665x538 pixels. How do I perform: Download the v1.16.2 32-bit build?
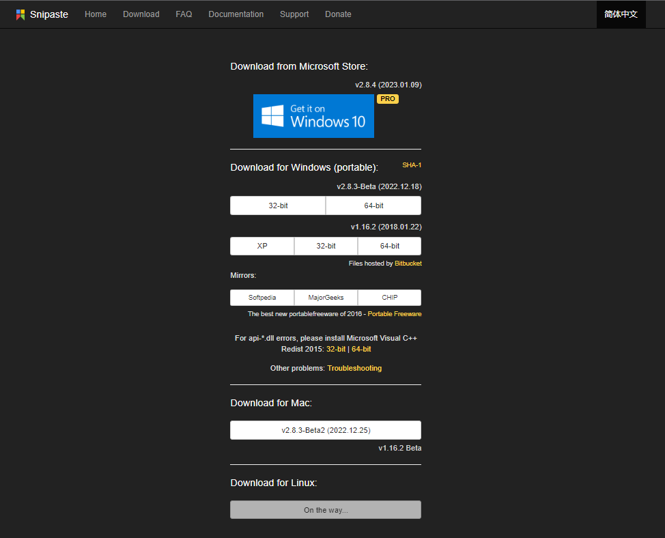(326, 246)
